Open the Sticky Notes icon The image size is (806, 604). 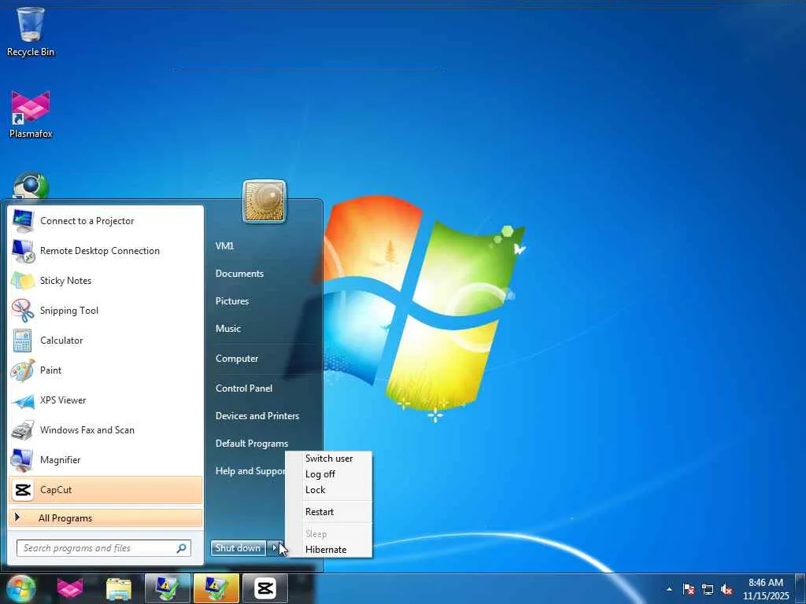coord(23,281)
